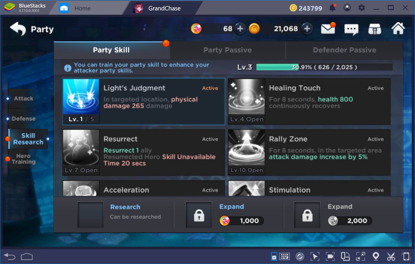The image size is (415, 264).
Task: Click the Healing Touch skill title
Action: pyautogui.click(x=295, y=88)
